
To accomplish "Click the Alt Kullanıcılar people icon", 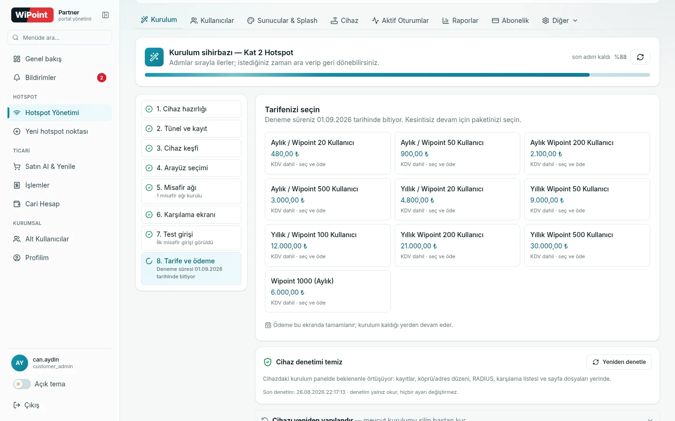I will pyautogui.click(x=17, y=239).
